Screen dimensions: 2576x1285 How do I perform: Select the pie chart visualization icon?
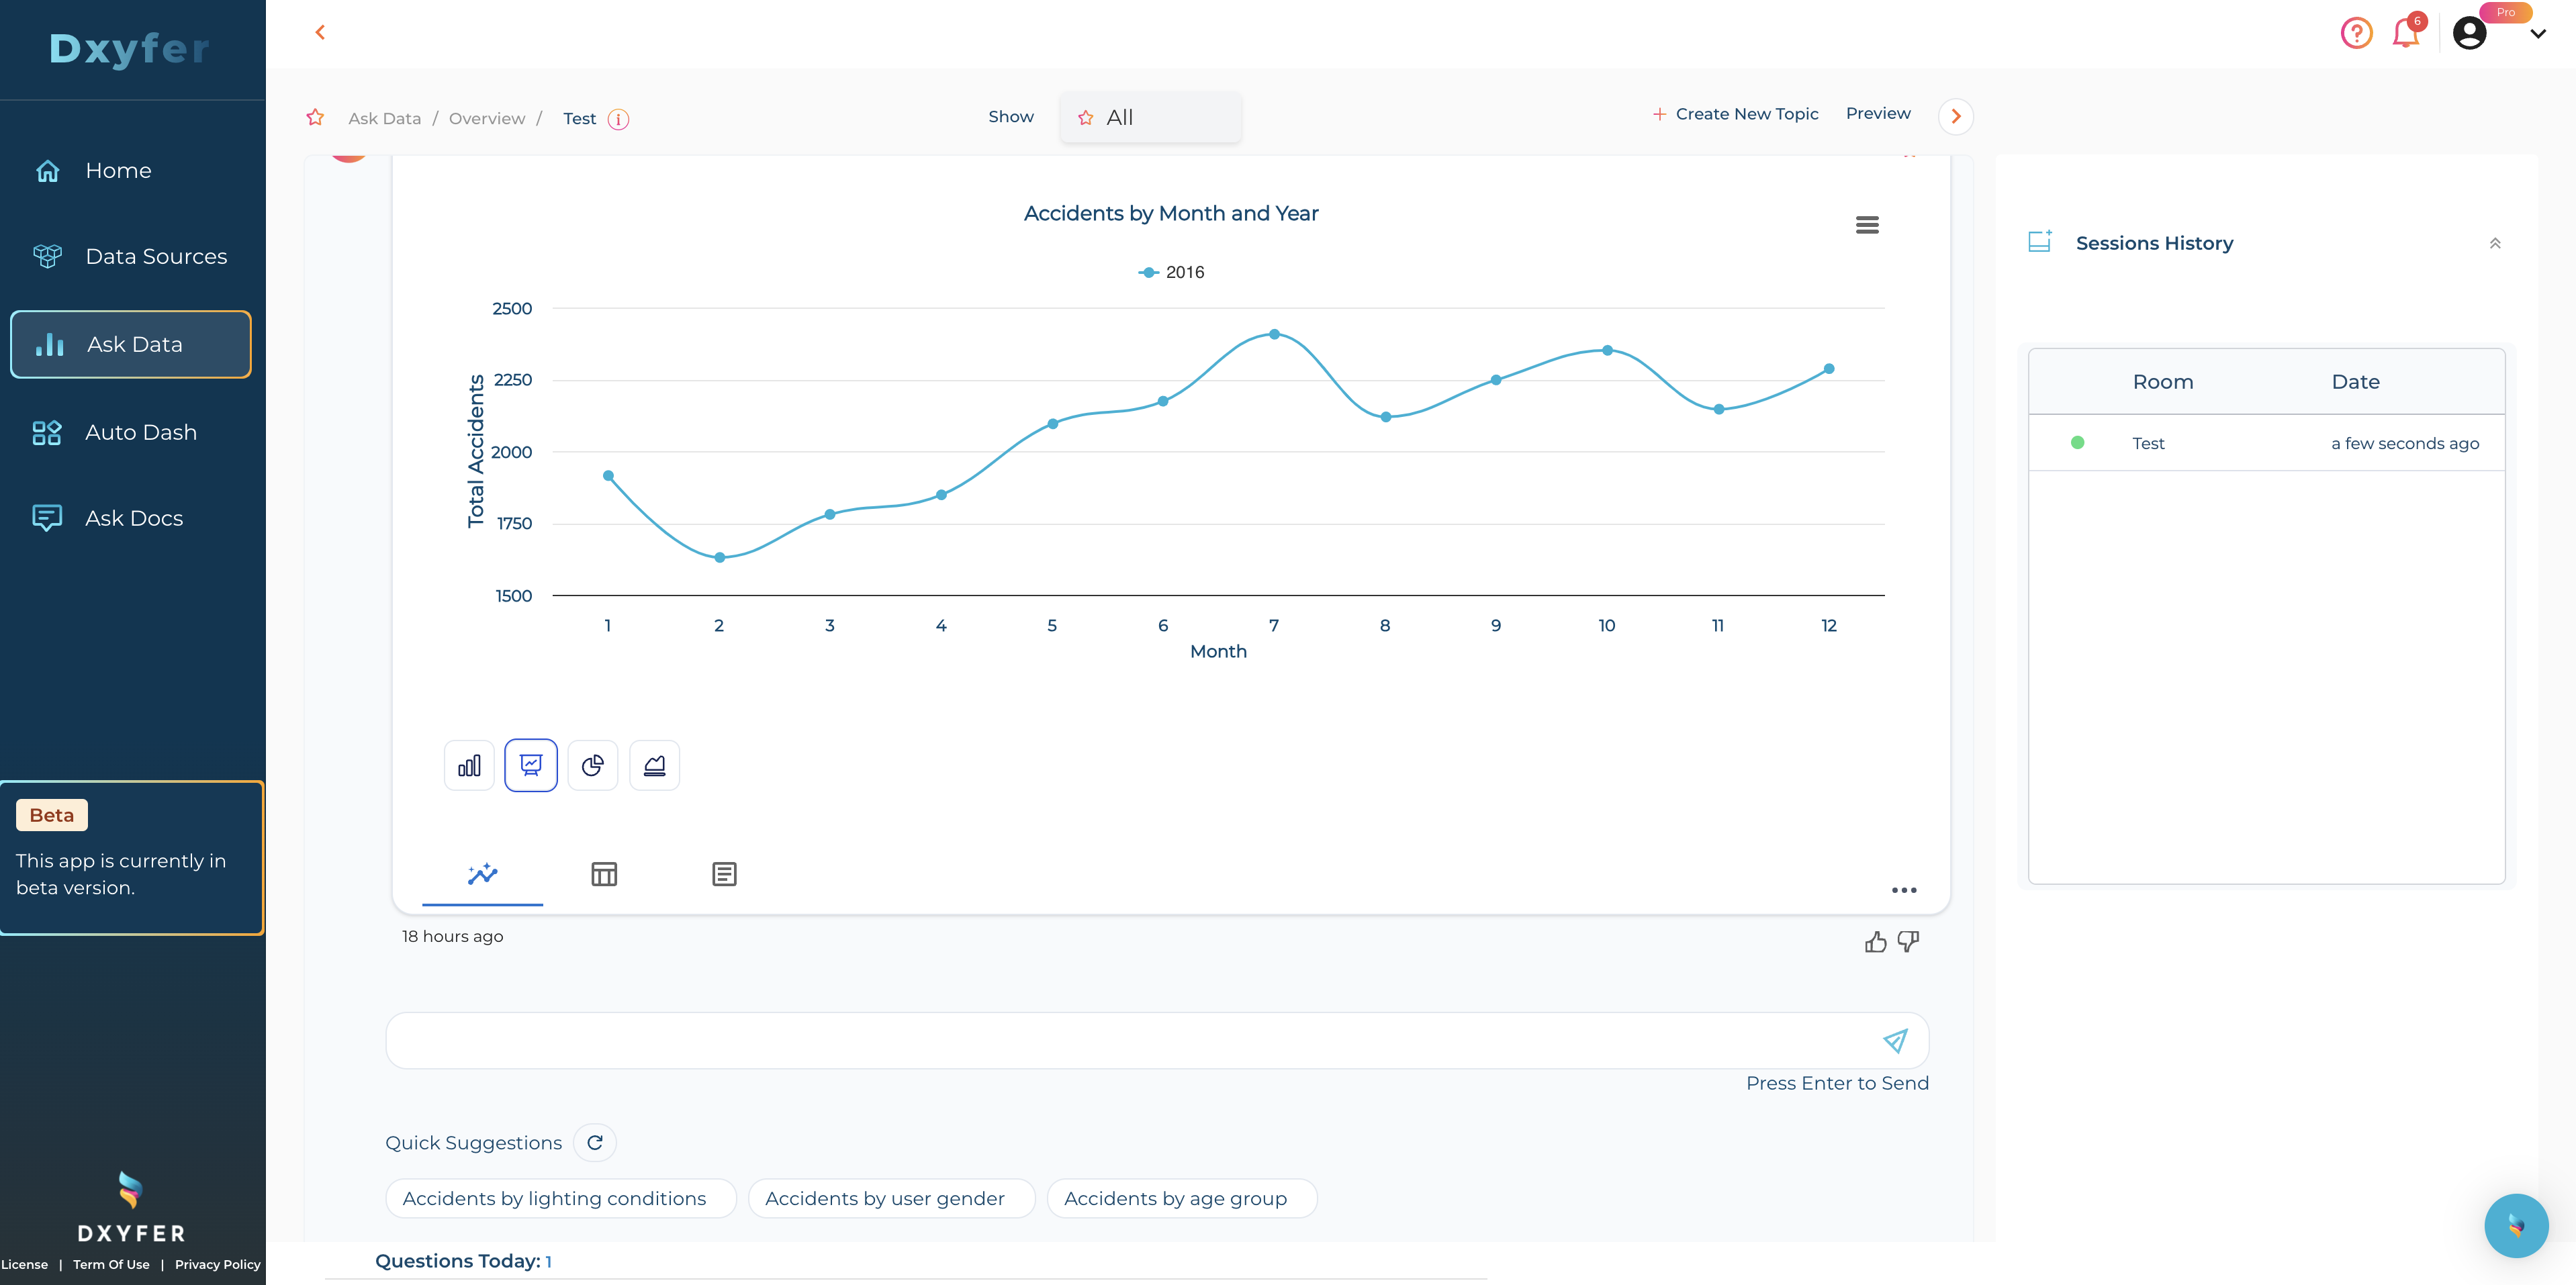(x=593, y=765)
